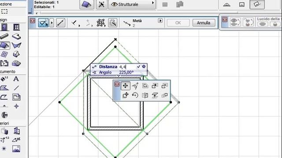
Task: Select the Window tool in toolbox
Action: point(16,27)
